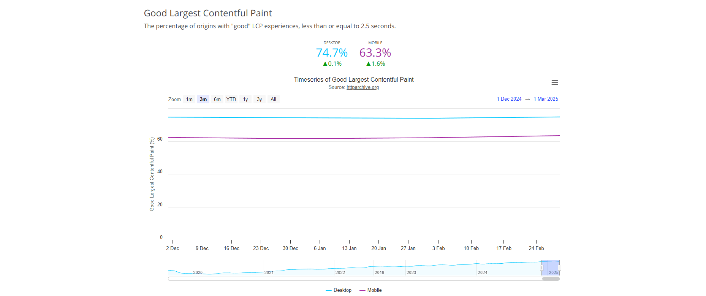Click the 1 Dec 2024 start date

pos(509,99)
